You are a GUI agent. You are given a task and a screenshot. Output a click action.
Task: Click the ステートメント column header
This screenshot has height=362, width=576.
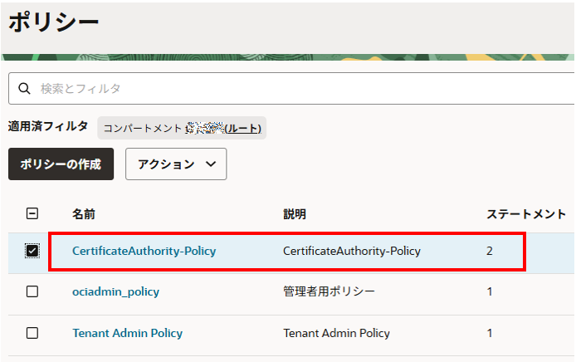525,214
